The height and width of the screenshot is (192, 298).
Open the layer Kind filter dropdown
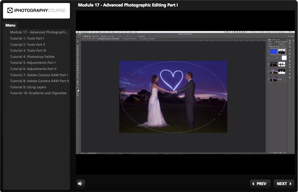(271, 42)
